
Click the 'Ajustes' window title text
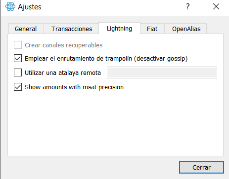coord(30,7)
